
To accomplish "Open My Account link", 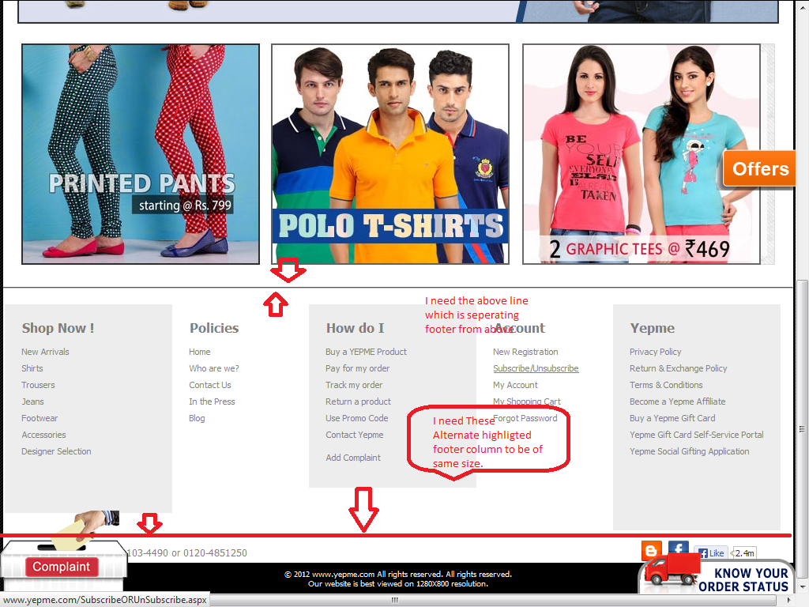I will click(x=515, y=385).
